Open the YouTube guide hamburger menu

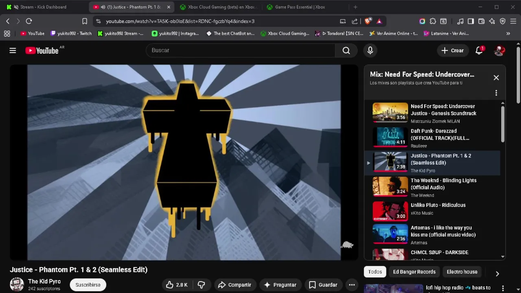13,50
